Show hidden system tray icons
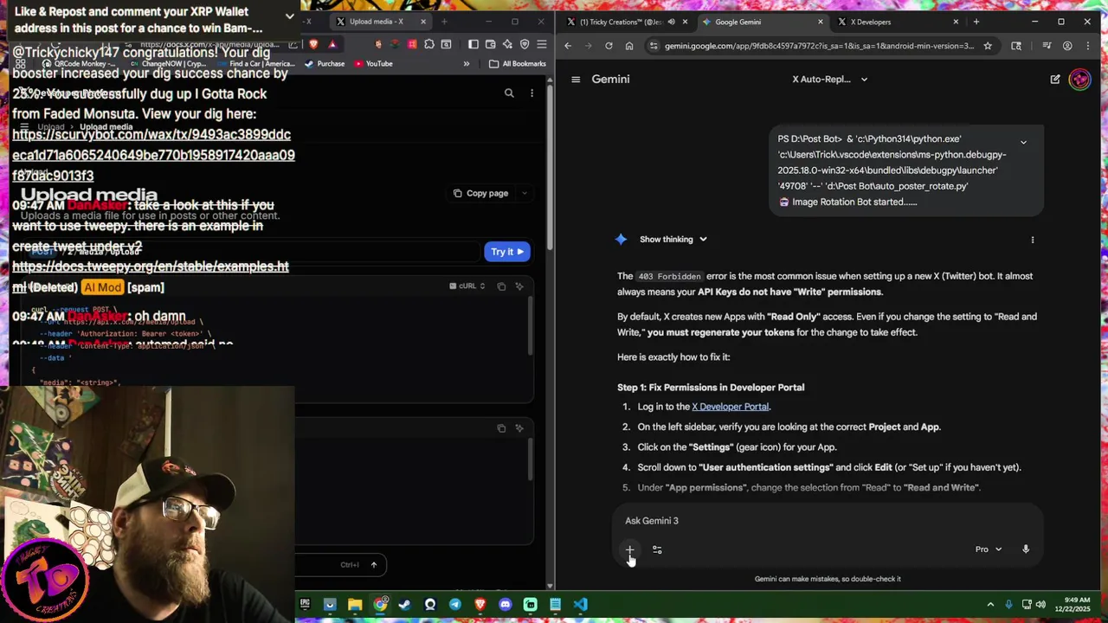This screenshot has width=1108, height=623. pos(990,604)
